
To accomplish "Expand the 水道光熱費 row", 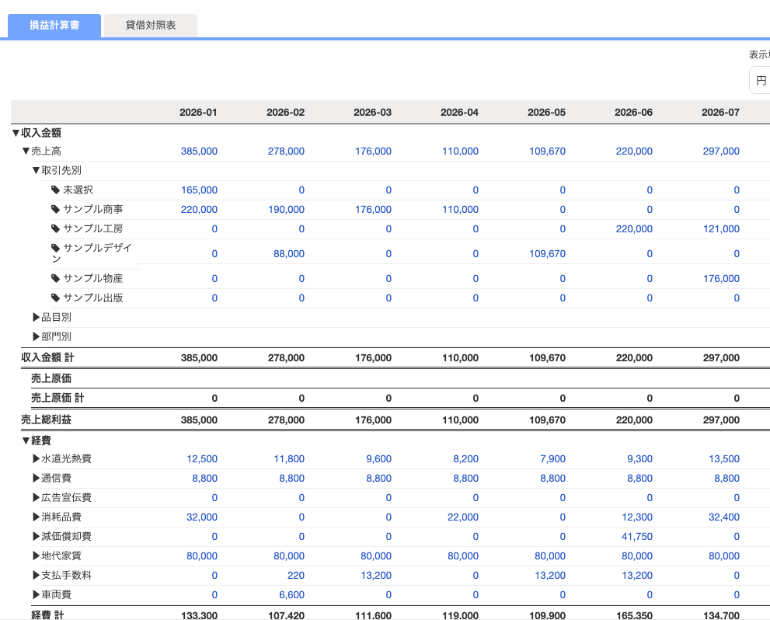I will click(36, 458).
